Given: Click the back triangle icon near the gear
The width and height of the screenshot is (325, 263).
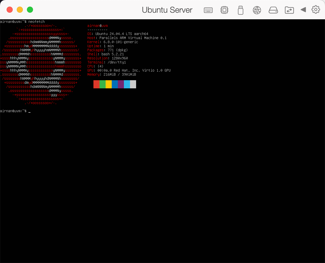Looking at the screenshot, I should point(303,10).
